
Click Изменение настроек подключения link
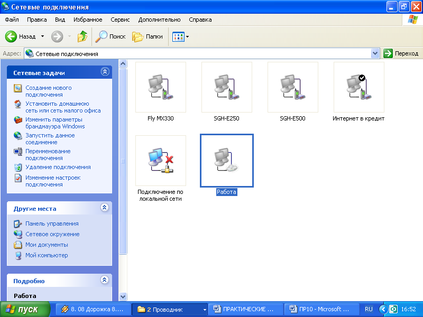[x=53, y=181]
